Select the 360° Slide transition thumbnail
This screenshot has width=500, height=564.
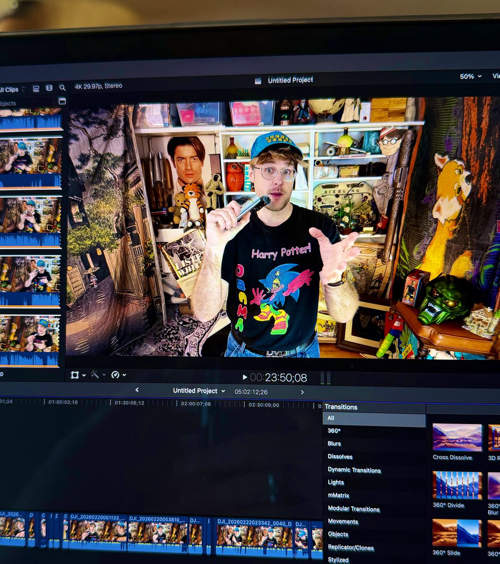pyautogui.click(x=457, y=533)
